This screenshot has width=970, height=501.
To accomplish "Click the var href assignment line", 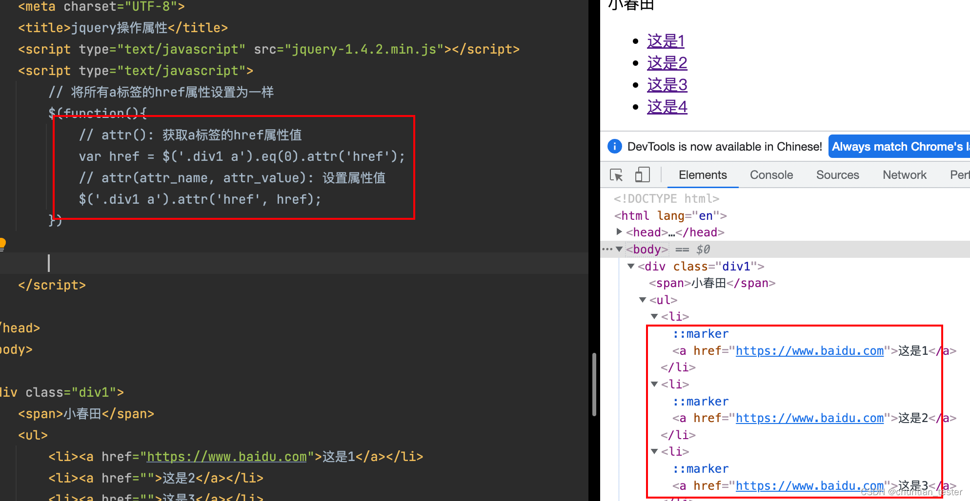I will click(242, 156).
